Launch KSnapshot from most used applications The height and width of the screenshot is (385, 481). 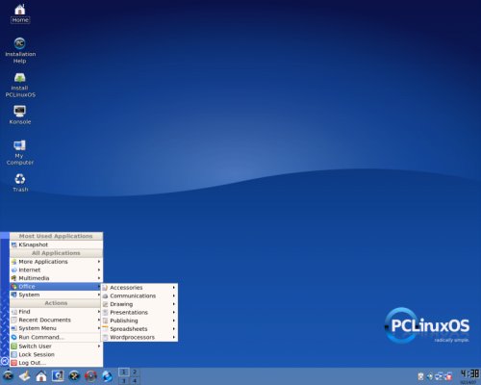click(56, 244)
